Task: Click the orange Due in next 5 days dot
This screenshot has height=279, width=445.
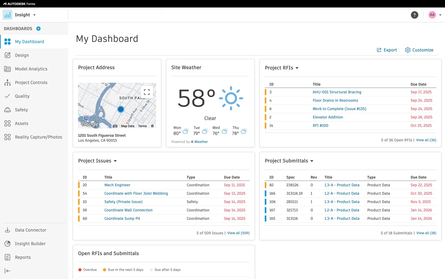Action: [105, 270]
